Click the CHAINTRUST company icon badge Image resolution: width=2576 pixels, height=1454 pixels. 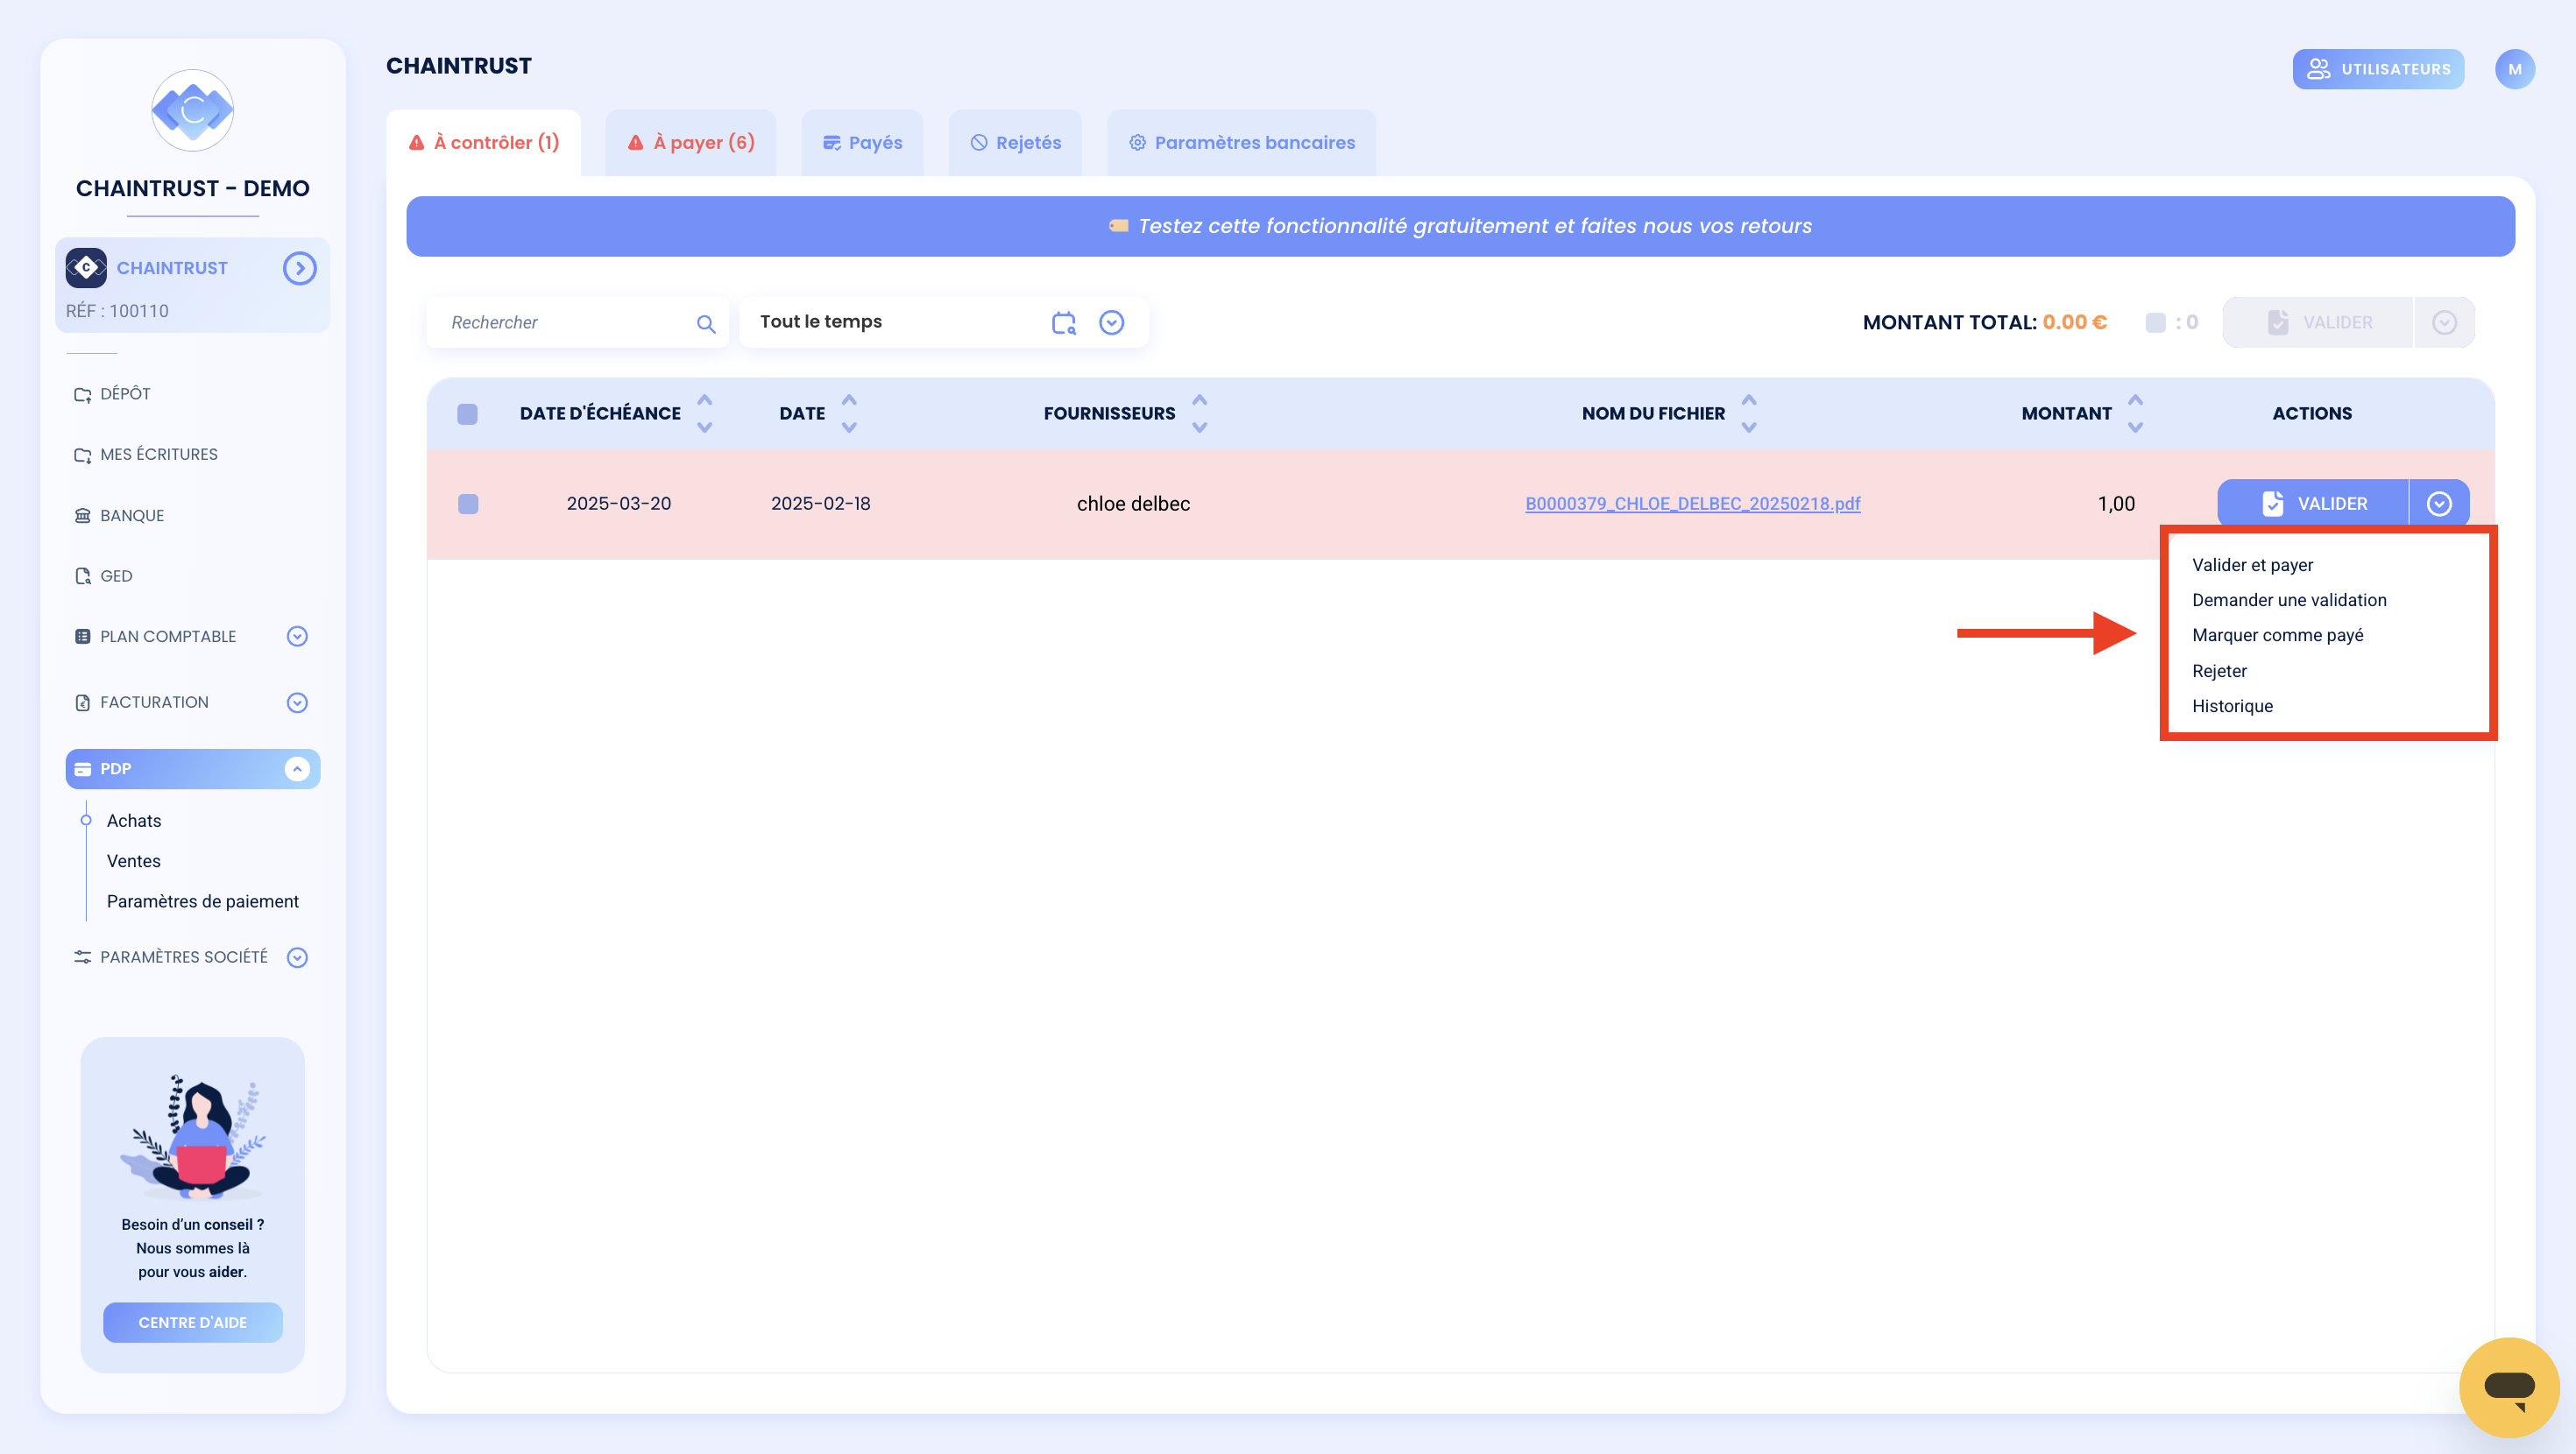point(86,268)
